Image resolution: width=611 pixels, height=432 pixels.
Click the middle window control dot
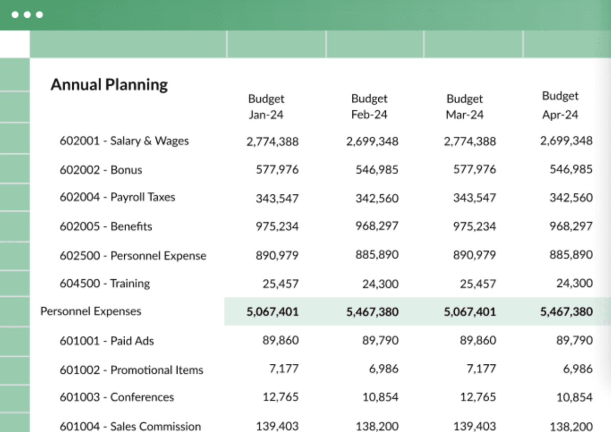coord(26,15)
